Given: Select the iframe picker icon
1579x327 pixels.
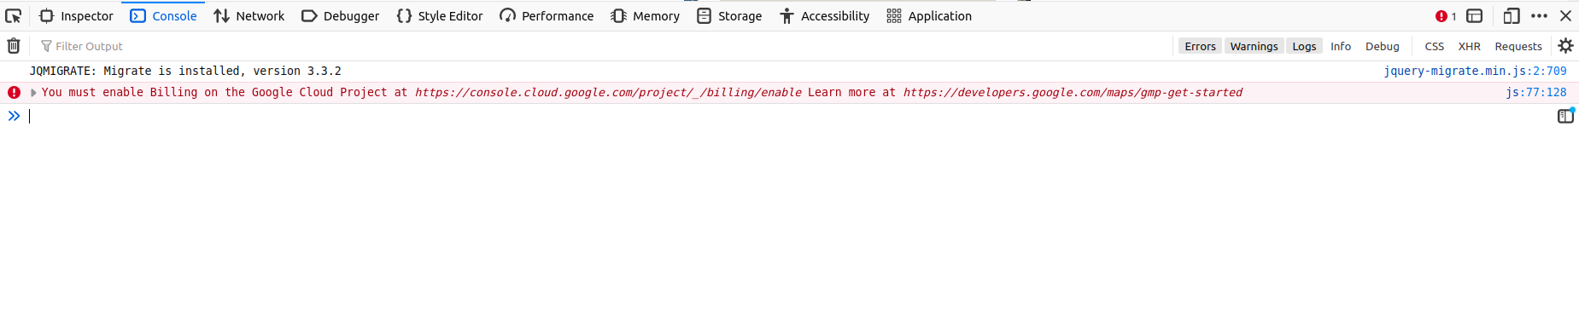Looking at the screenshot, I should [x=1475, y=16].
